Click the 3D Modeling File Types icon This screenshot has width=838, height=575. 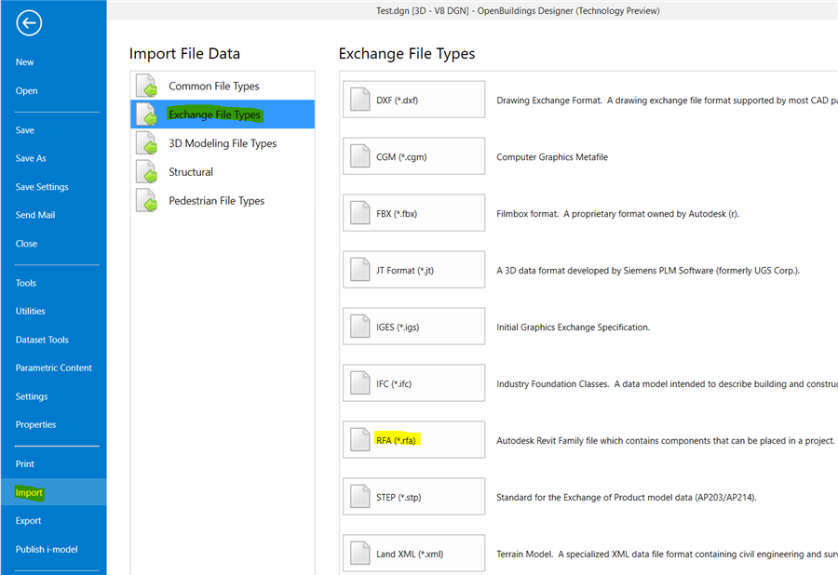[146, 143]
